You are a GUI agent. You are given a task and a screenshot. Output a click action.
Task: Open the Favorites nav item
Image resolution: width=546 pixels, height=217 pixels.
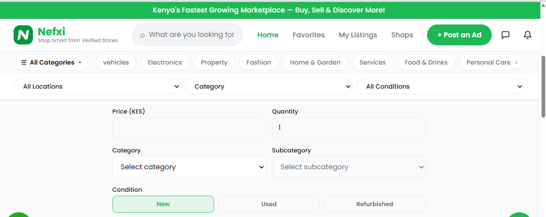[309, 35]
